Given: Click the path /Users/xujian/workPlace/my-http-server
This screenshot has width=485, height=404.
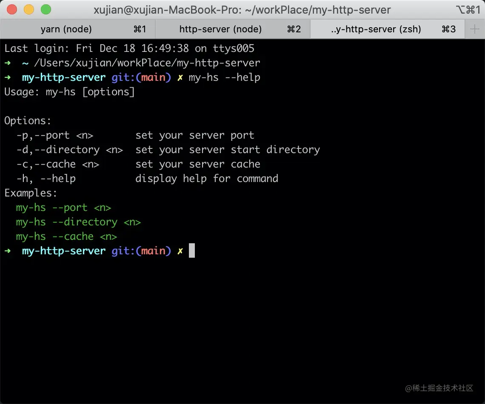Looking at the screenshot, I should [147, 63].
